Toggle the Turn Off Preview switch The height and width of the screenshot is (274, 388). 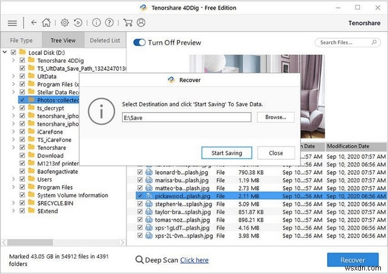click(x=139, y=43)
